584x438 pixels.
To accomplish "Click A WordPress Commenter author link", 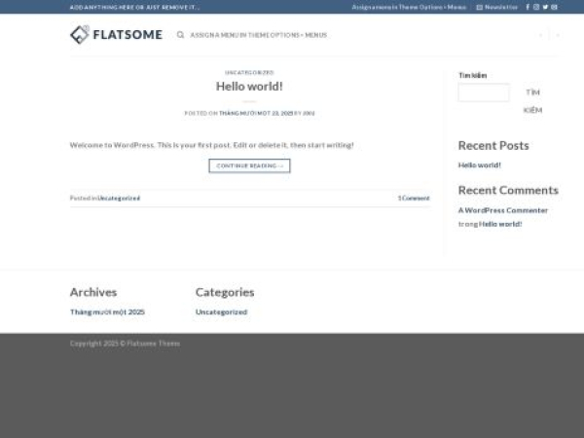I will tap(503, 210).
